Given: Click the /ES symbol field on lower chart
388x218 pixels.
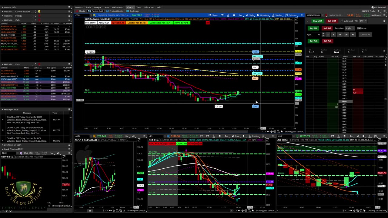Looking at the screenshot, I should tap(156, 136).
